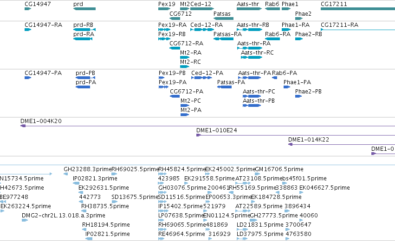Image resolution: width=395 pixels, height=241 pixels.
Task: Click the prd gene glyph bar
Action: point(84,9)
